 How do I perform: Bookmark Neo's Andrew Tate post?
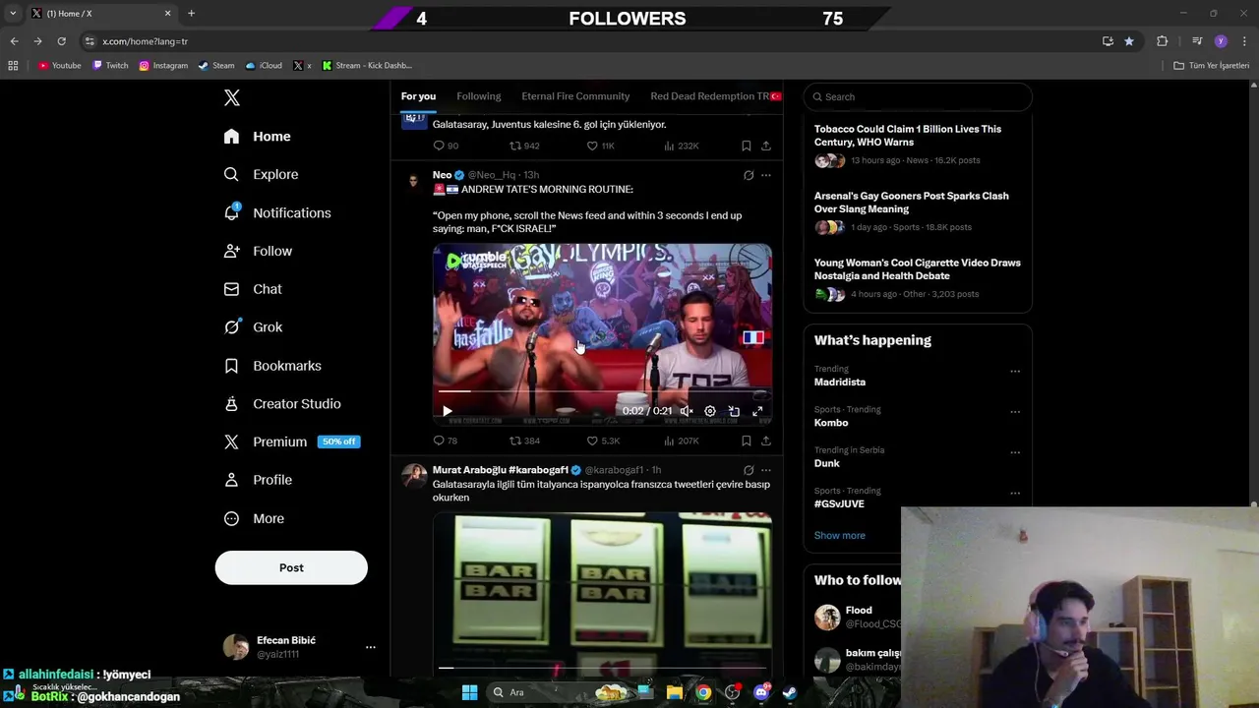747,441
